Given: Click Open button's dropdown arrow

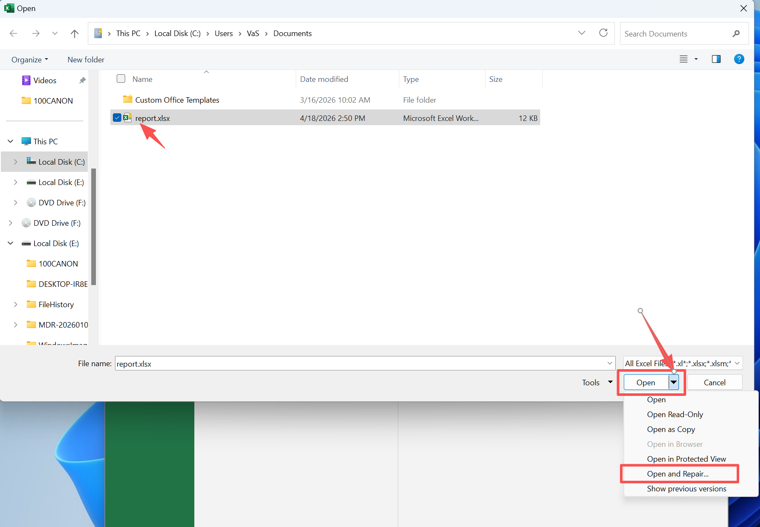Looking at the screenshot, I should click(673, 382).
